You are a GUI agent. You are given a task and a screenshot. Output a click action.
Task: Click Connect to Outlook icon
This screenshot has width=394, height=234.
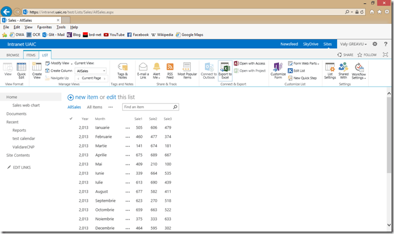click(209, 71)
